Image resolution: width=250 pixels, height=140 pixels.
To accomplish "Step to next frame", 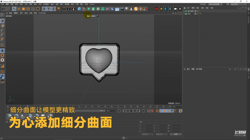I will [135, 111].
